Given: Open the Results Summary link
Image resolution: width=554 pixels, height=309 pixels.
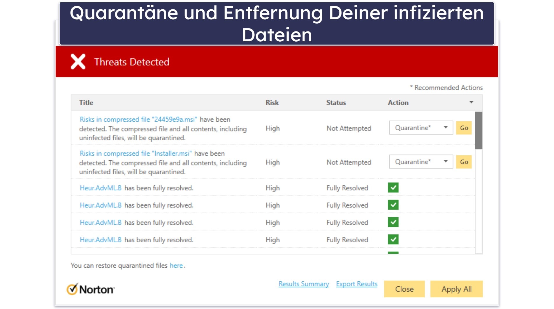Looking at the screenshot, I should [304, 284].
